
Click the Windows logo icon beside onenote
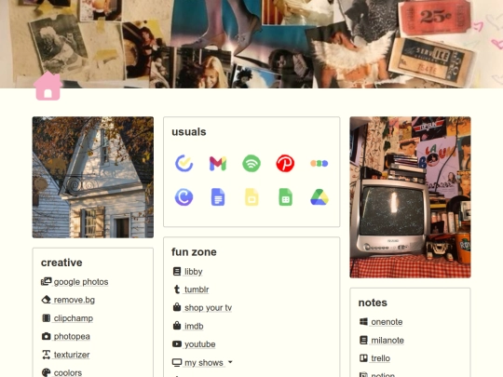(x=363, y=321)
